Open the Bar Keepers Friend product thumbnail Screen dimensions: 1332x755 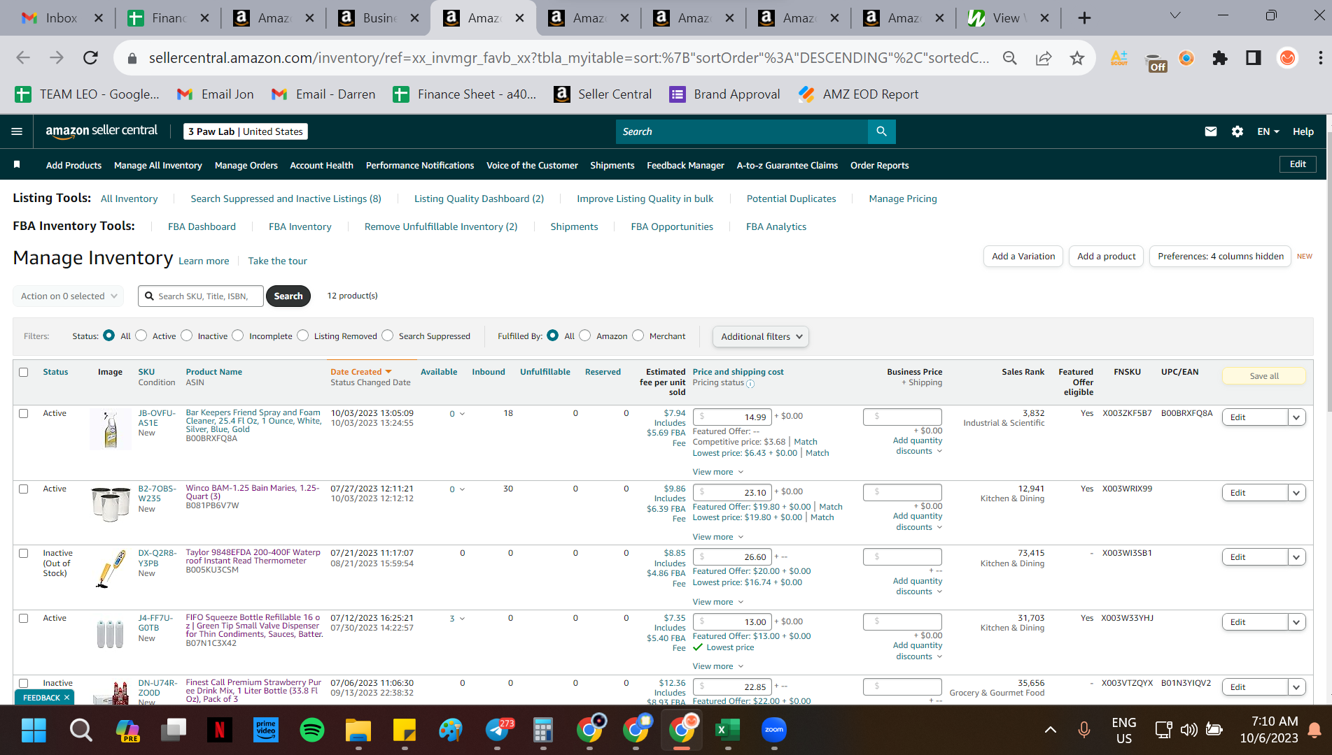[111, 429]
